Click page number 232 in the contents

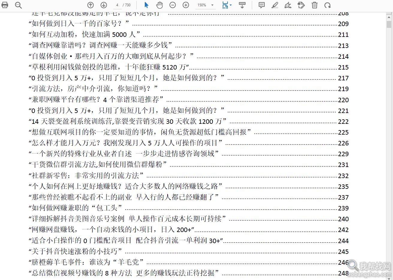point(343,176)
